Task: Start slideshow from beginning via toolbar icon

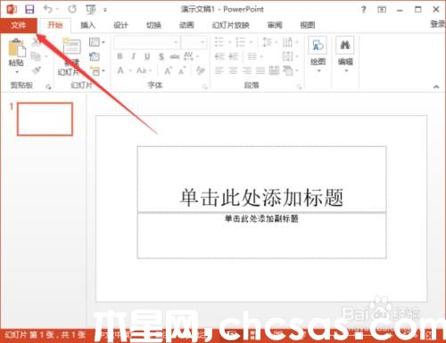Action: [91, 10]
